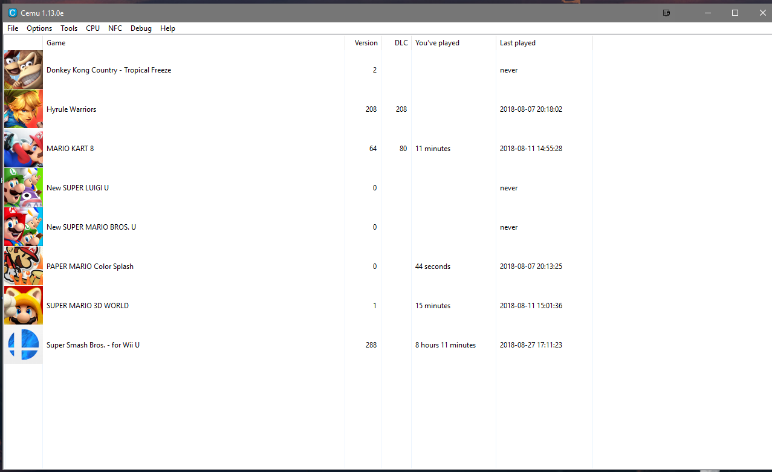Click the Cemu logo in title bar
The width and height of the screenshot is (772, 472).
(13, 13)
